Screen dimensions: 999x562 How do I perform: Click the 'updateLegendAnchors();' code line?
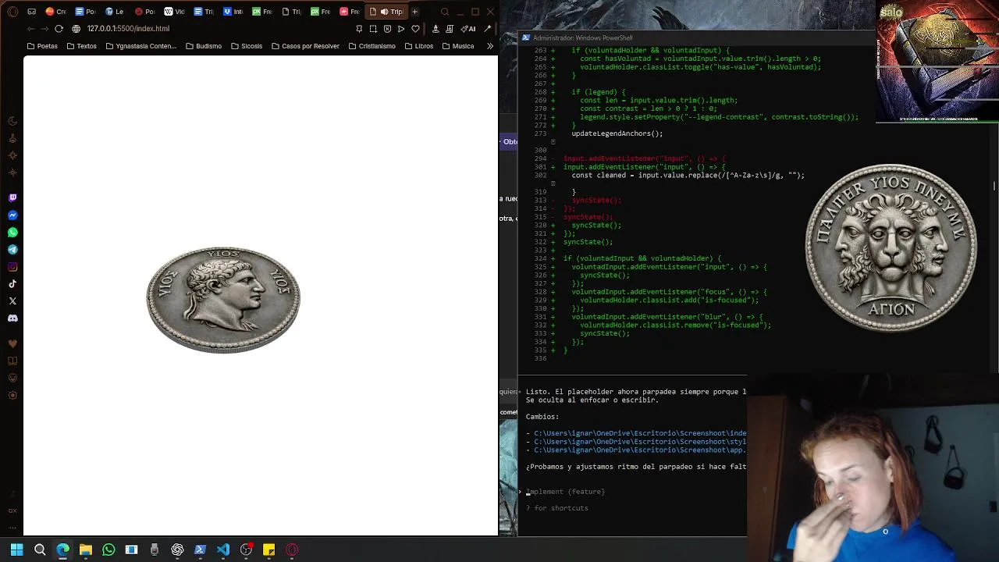tap(617, 133)
